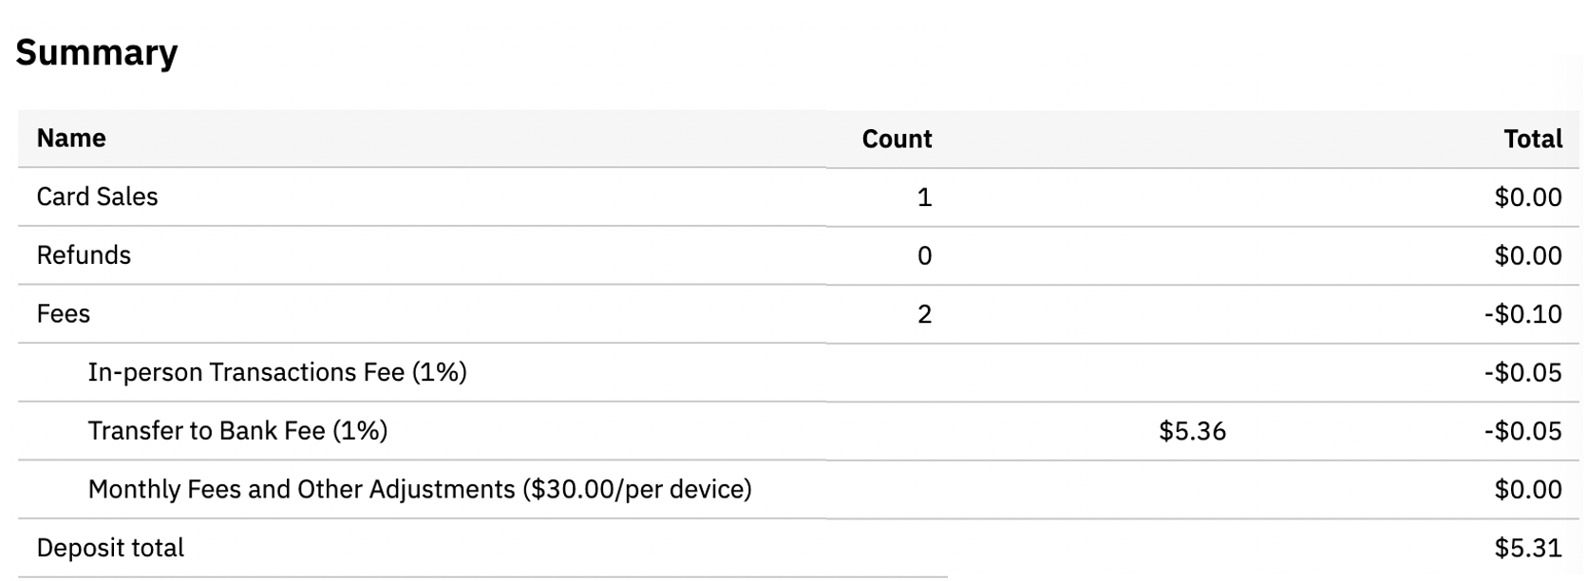This screenshot has height=581, width=1588.
Task: Click the Fees total -$0.10
Action: tap(1523, 314)
